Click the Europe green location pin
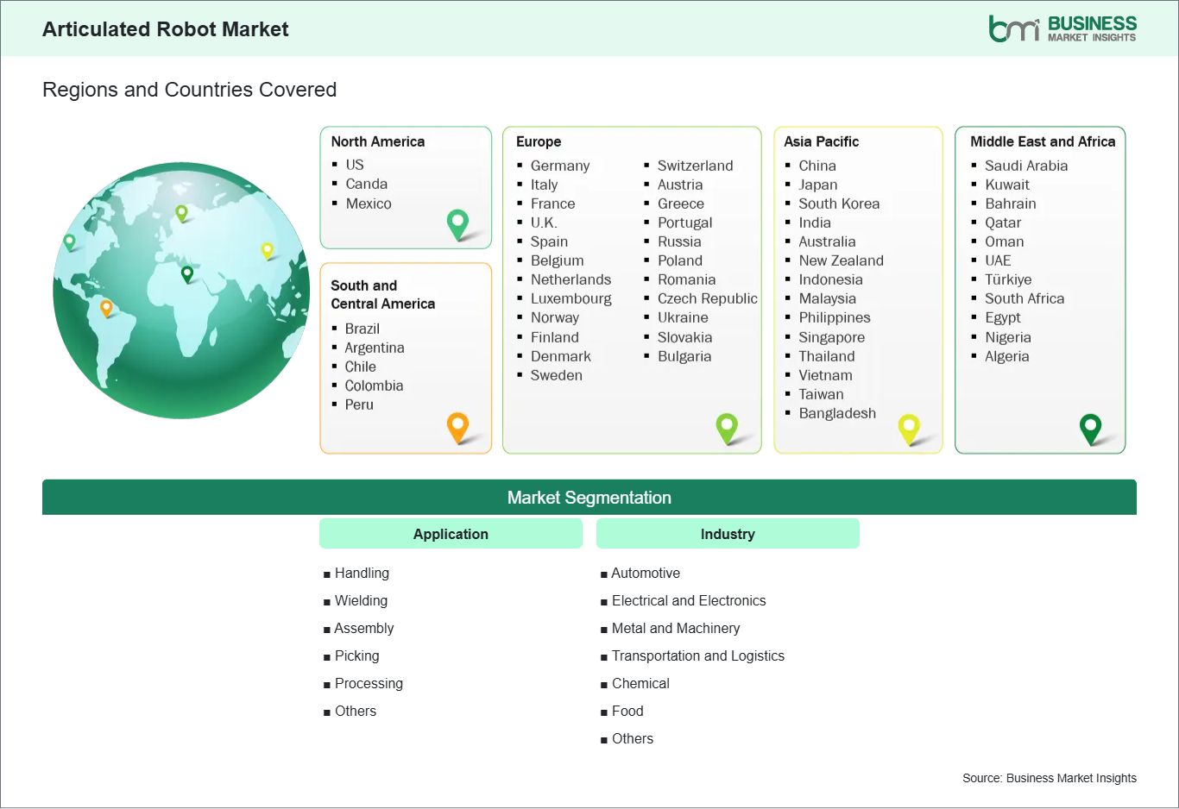The height and width of the screenshot is (809, 1179). (728, 428)
